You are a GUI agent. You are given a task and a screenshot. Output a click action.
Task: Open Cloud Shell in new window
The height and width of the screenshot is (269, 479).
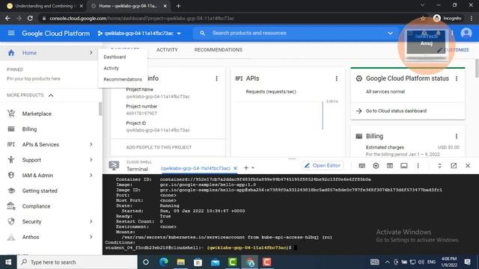point(454,166)
